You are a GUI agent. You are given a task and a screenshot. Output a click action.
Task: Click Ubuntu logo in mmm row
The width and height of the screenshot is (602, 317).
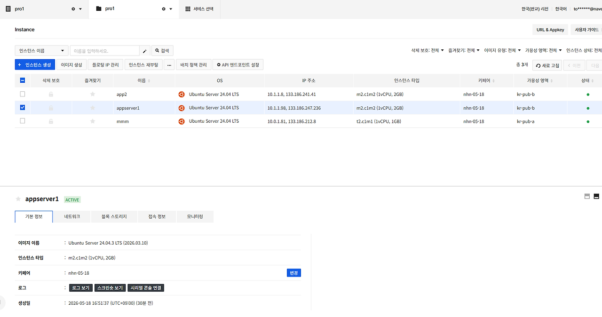(x=182, y=121)
